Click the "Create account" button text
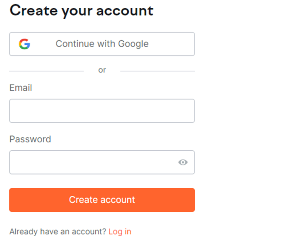 [x=102, y=200]
